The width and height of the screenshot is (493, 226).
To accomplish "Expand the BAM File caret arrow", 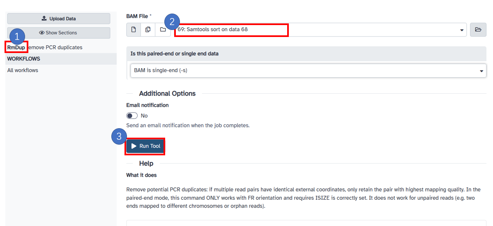I will point(462,30).
